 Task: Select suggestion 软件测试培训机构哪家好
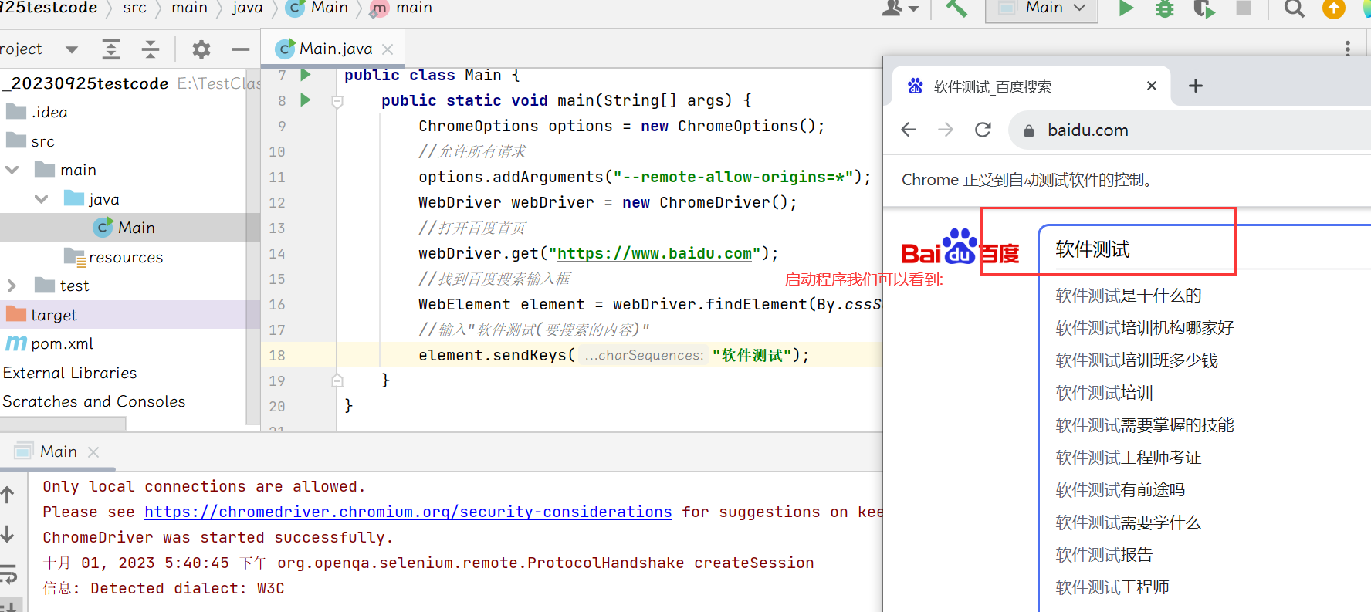point(1145,328)
